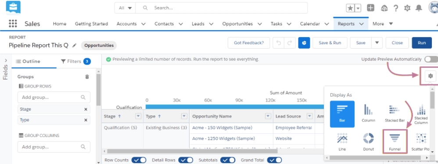The image size is (438, 164).
Task: Open the Setup gear in header
Action: tap(407, 8)
